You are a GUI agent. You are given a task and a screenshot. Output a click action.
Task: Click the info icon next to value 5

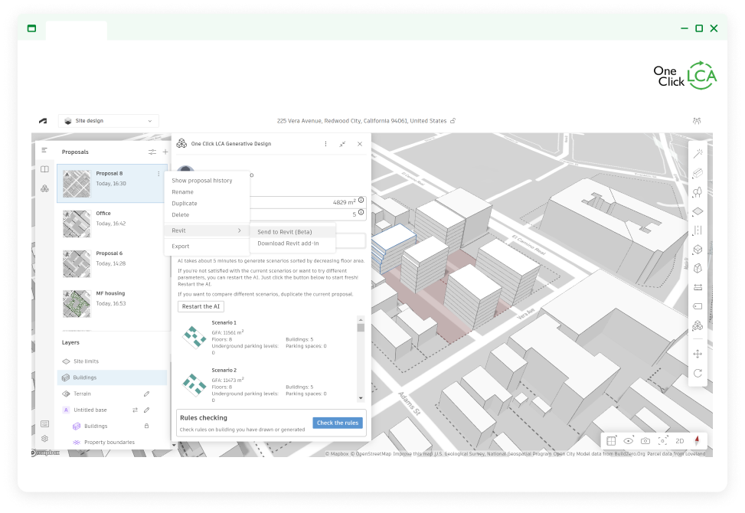[361, 212]
